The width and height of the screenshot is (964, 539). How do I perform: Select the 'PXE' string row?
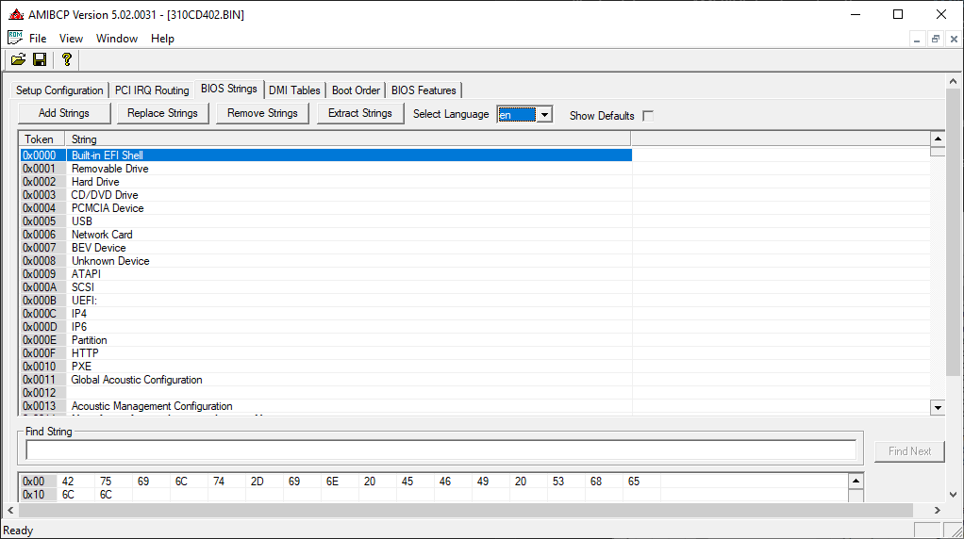(x=325, y=367)
